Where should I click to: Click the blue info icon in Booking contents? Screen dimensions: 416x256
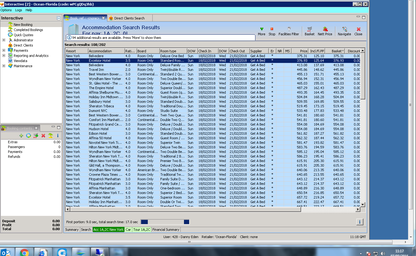58,136
